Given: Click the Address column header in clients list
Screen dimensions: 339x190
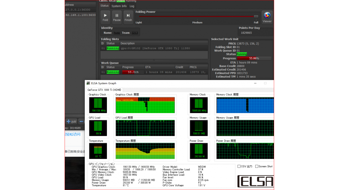Looking at the screenshot, I should pyautogui.click(x=80, y=5).
